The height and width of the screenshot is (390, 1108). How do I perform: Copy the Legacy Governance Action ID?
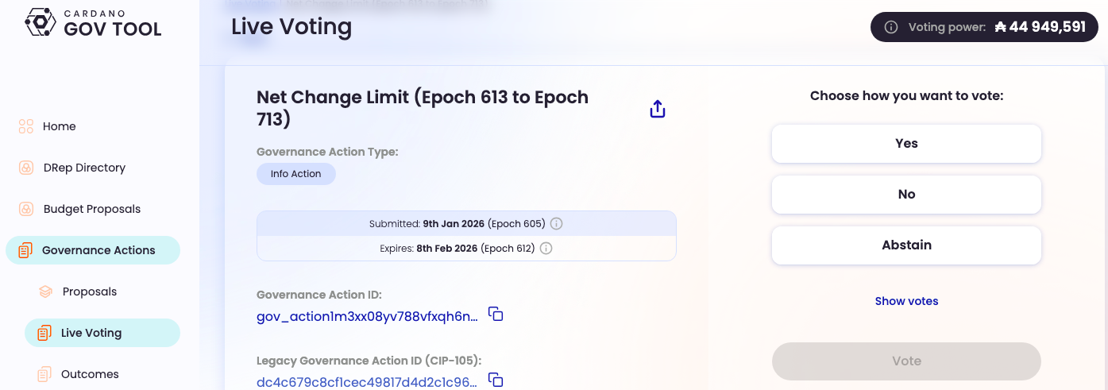click(496, 380)
